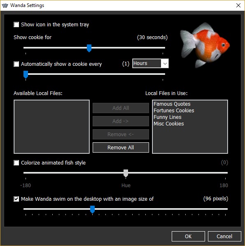Close the Wanda Settings window

tap(238, 5)
